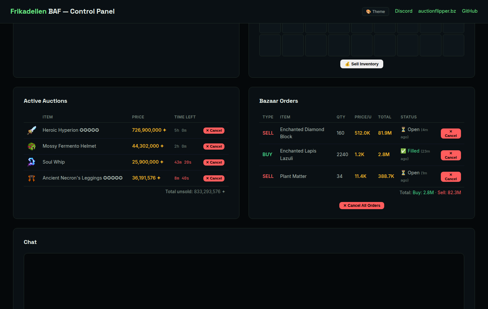Click the Bazaar totals Buy 2.8M Sell 82.3M line
488x309 pixels.
(x=430, y=193)
